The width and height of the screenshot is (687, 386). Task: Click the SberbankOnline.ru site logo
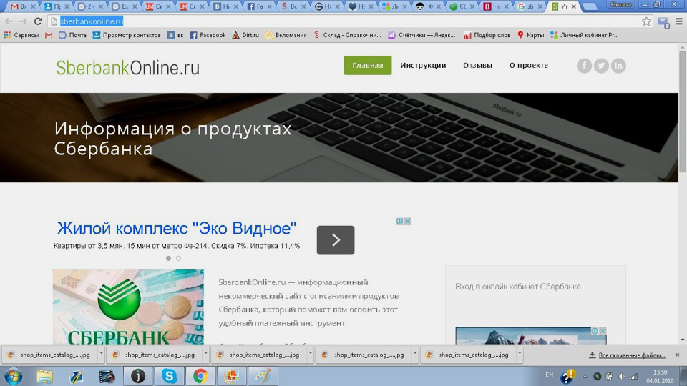click(x=128, y=68)
